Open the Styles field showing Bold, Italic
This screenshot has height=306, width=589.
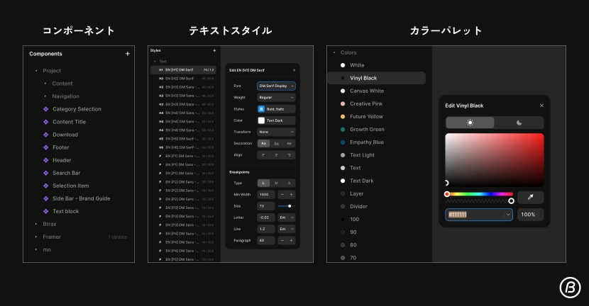[x=276, y=109]
